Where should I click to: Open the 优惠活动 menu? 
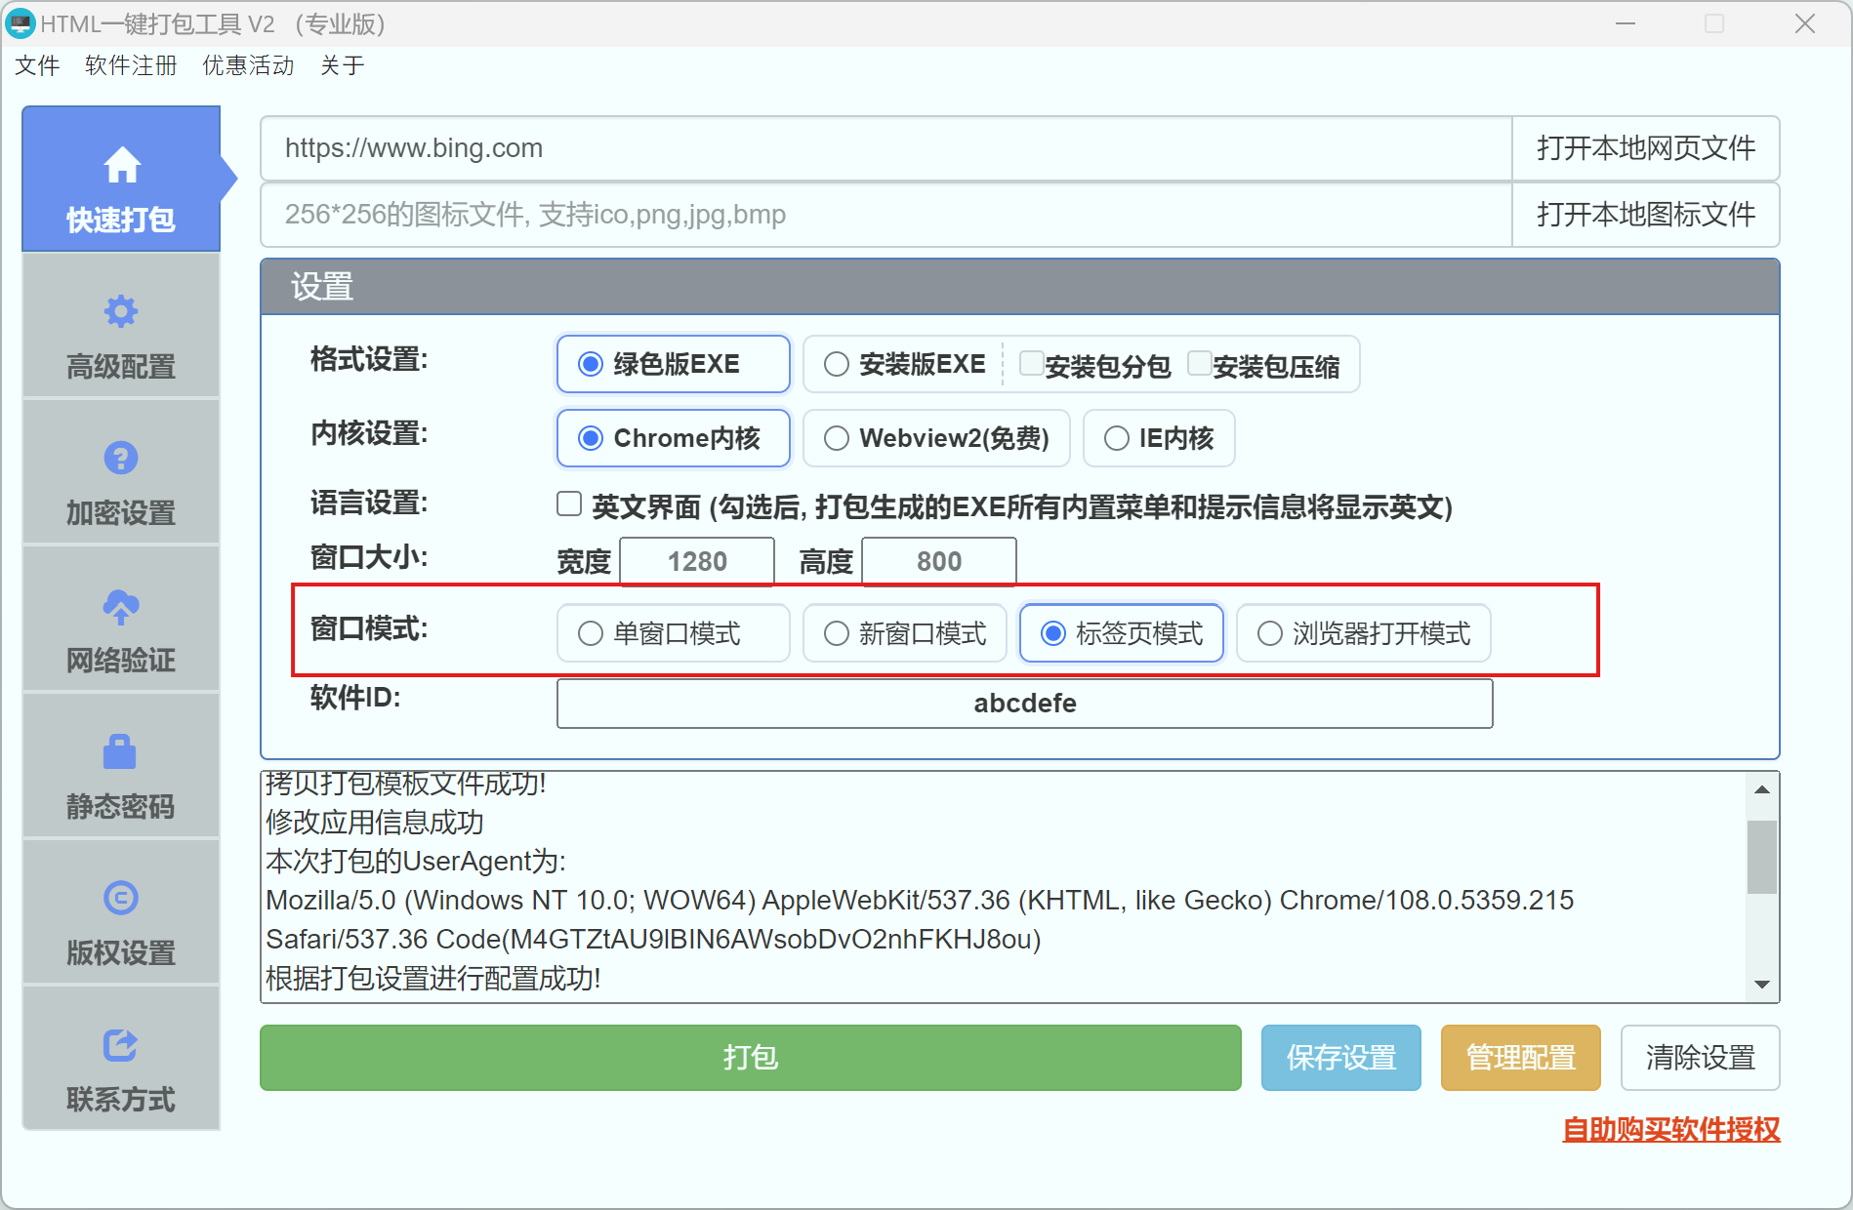click(247, 65)
